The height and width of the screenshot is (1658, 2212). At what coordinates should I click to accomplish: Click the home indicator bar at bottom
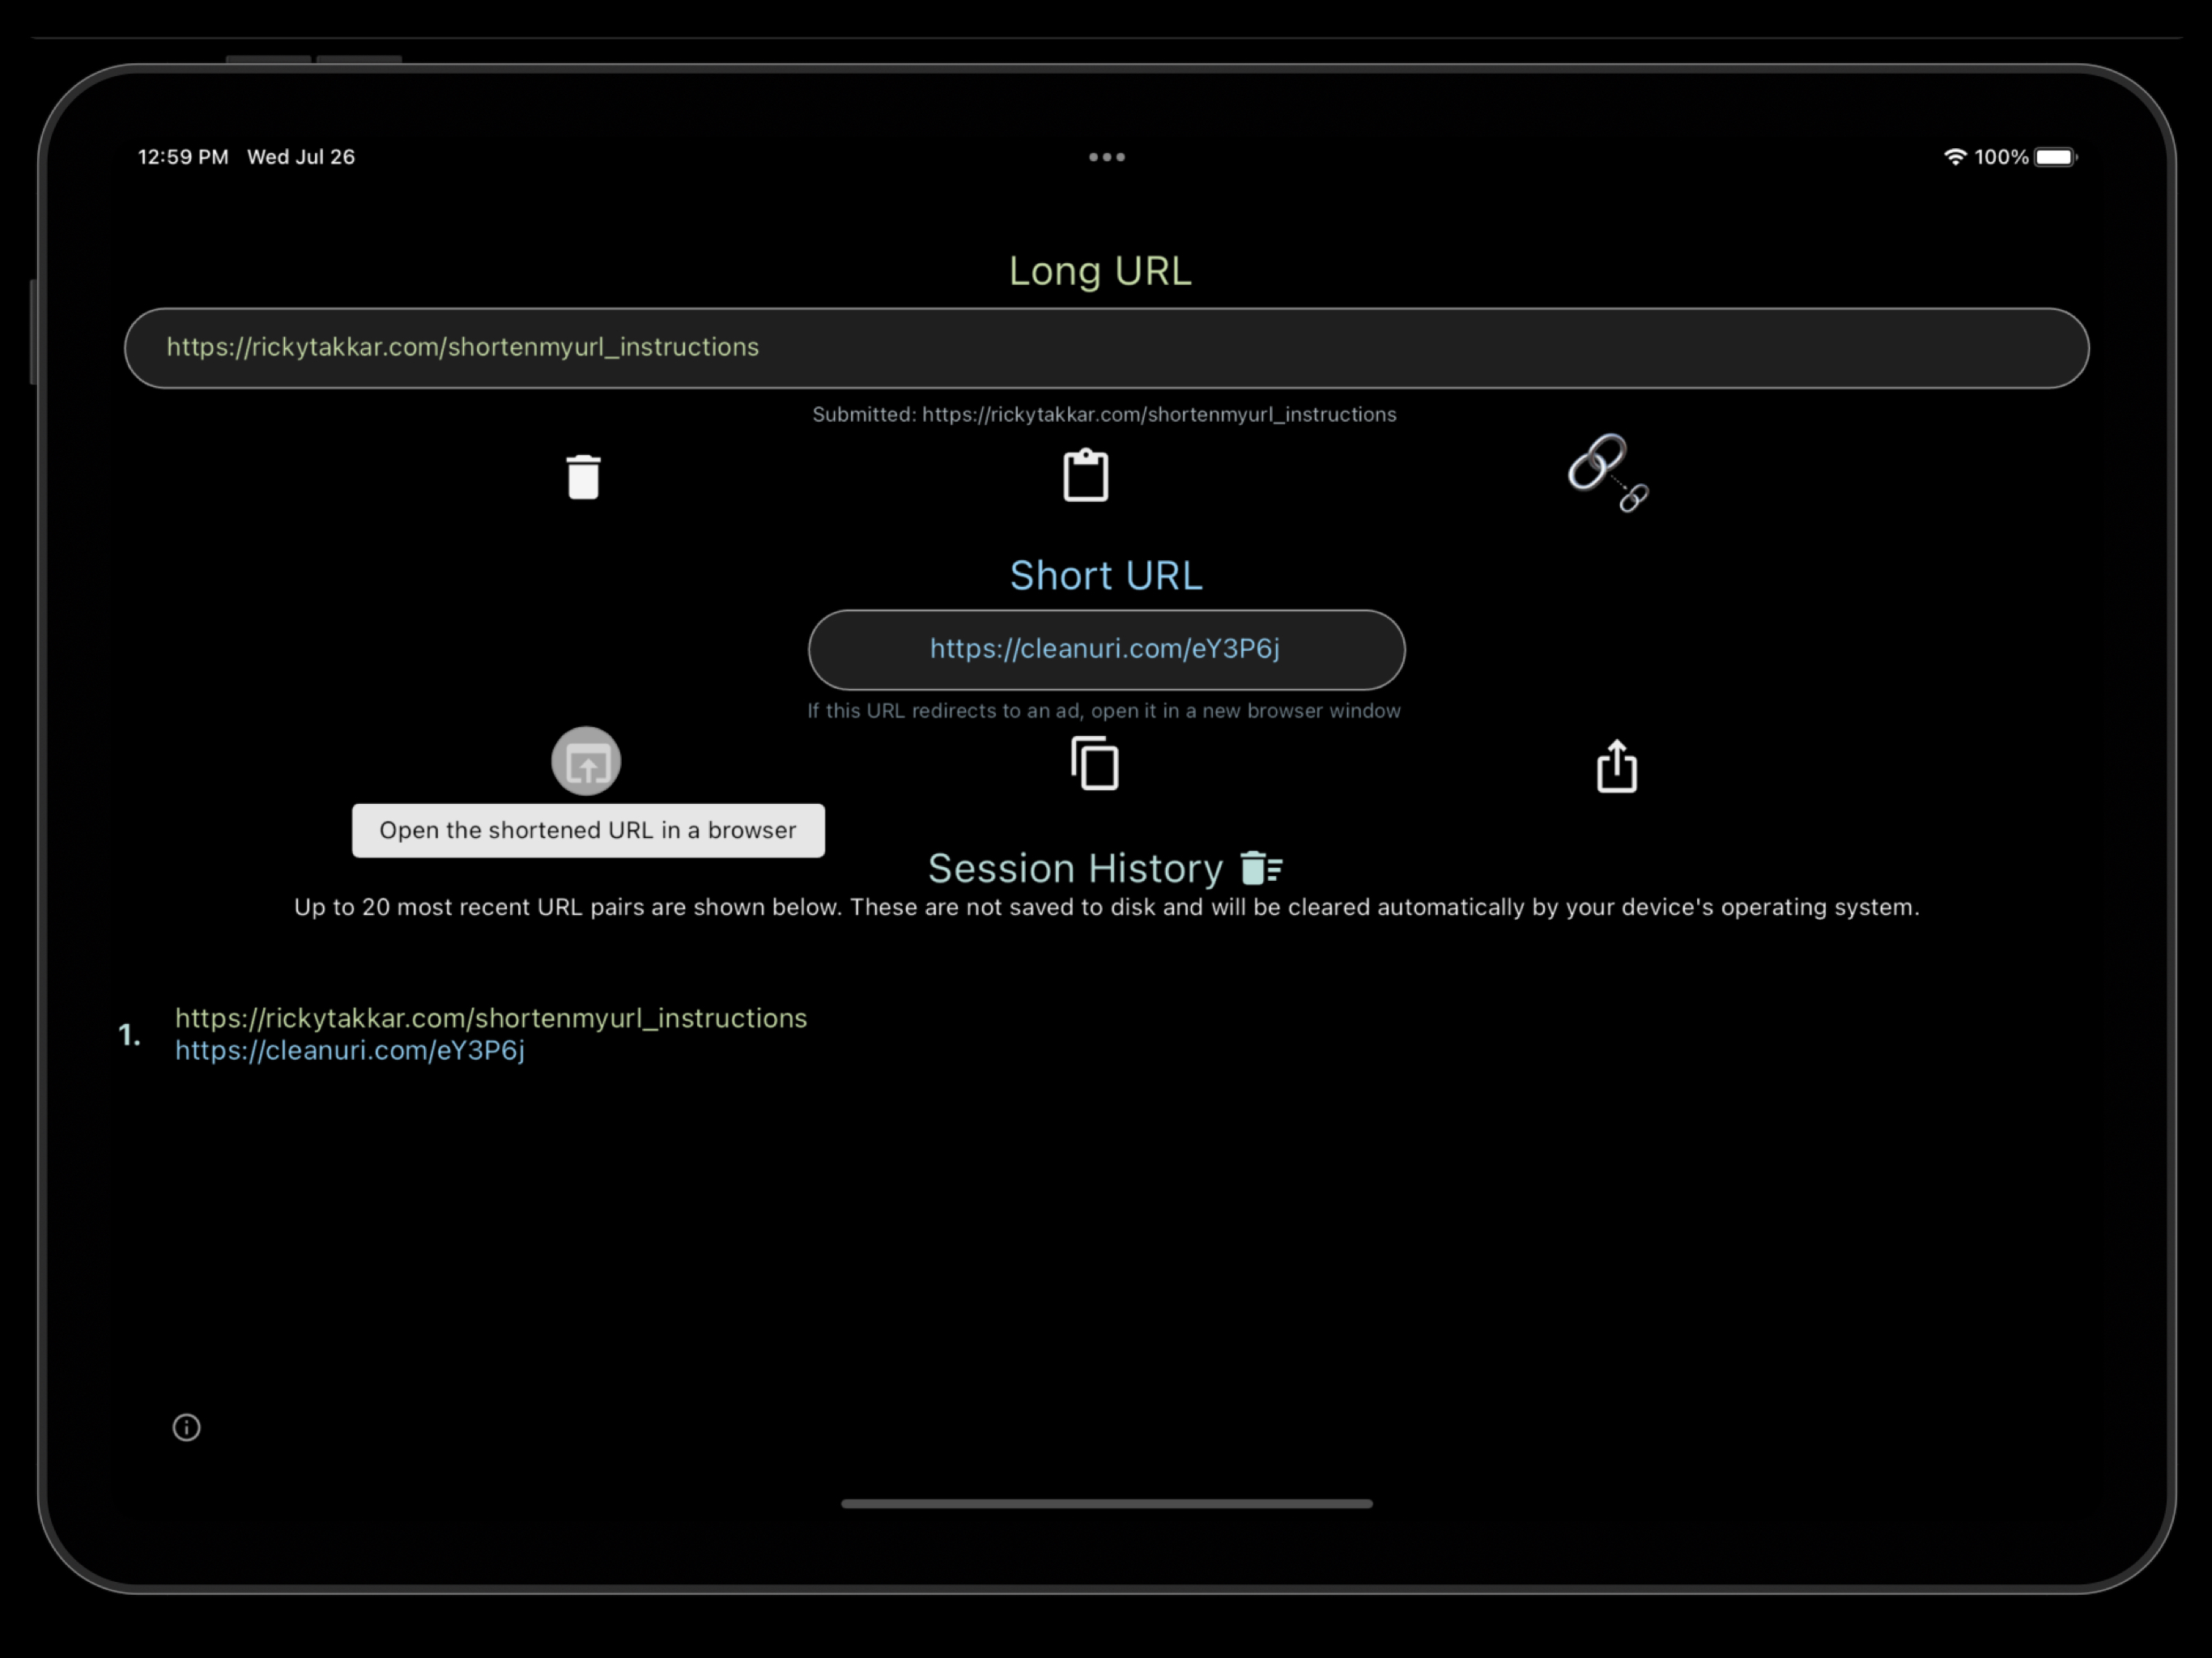(x=1106, y=1503)
